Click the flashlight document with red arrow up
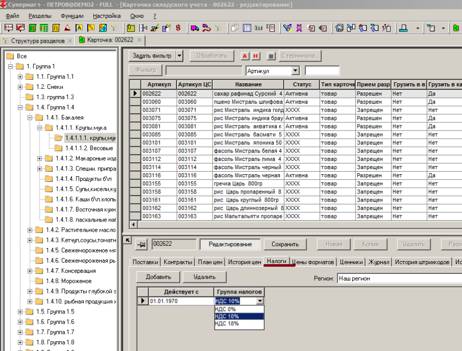 click(x=363, y=28)
